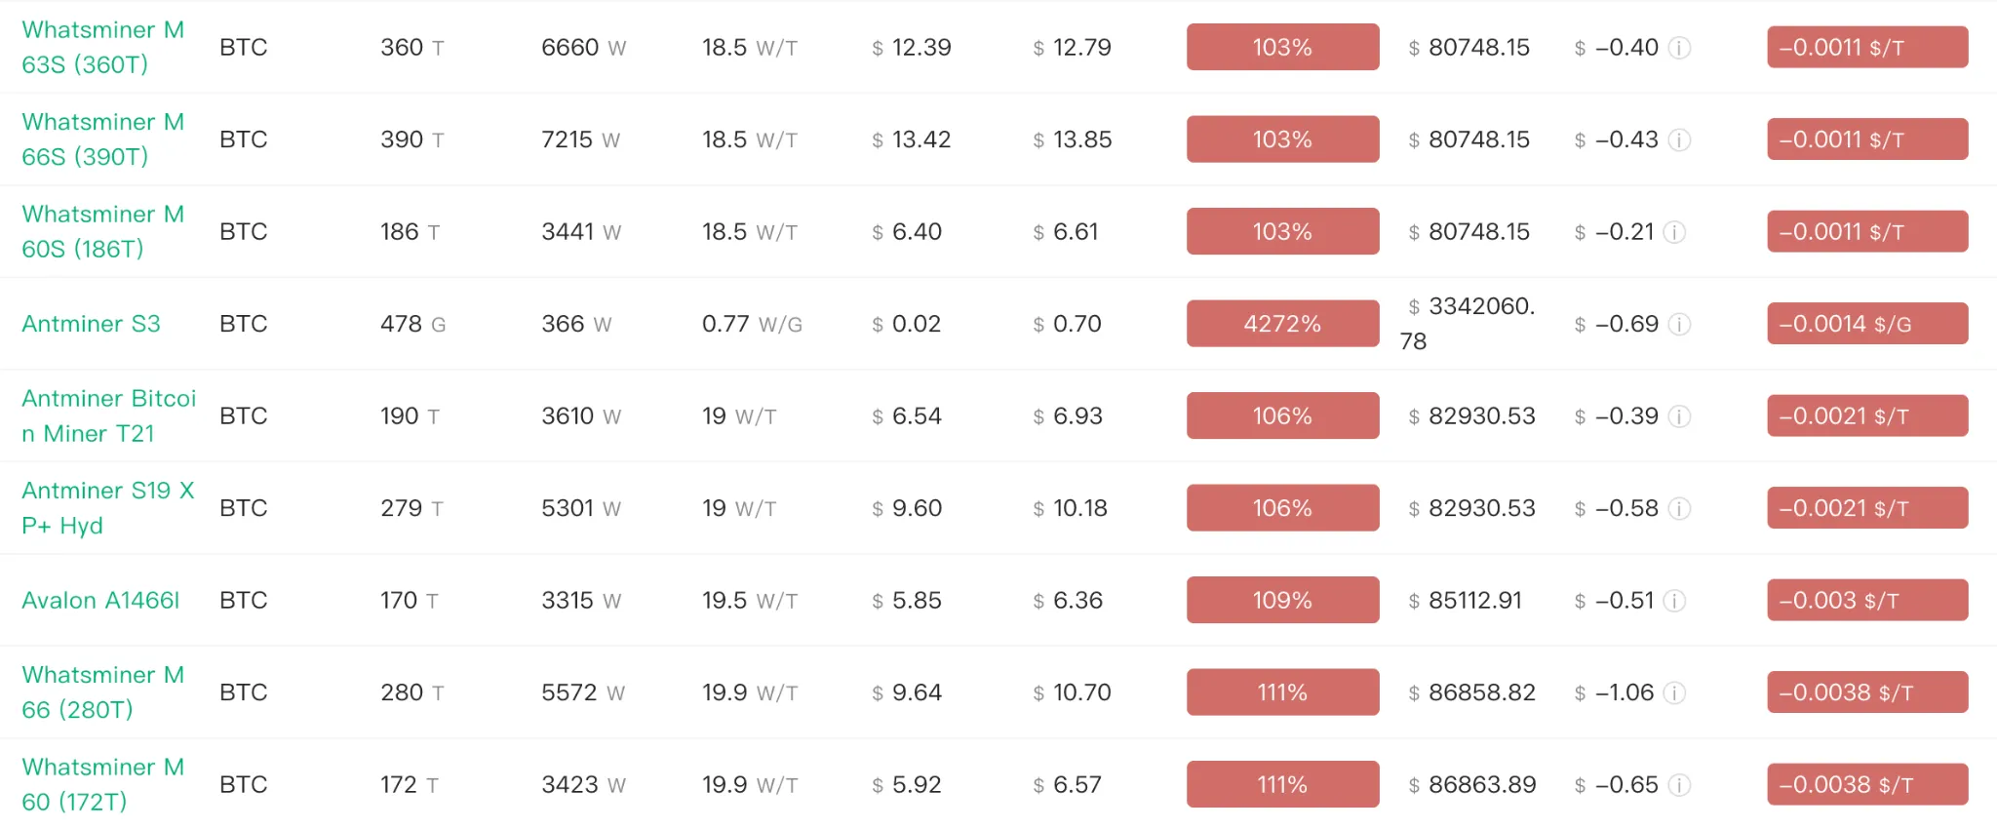The width and height of the screenshot is (1997, 829).
Task: Open Whatsminer M63S (360T) miner link
Action: click(x=102, y=47)
